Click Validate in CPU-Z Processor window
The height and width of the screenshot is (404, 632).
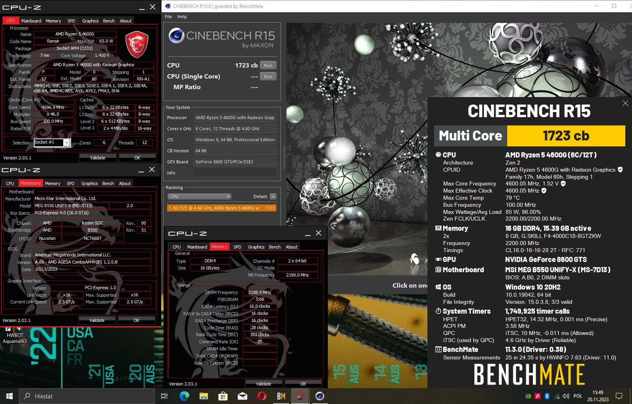point(98,158)
